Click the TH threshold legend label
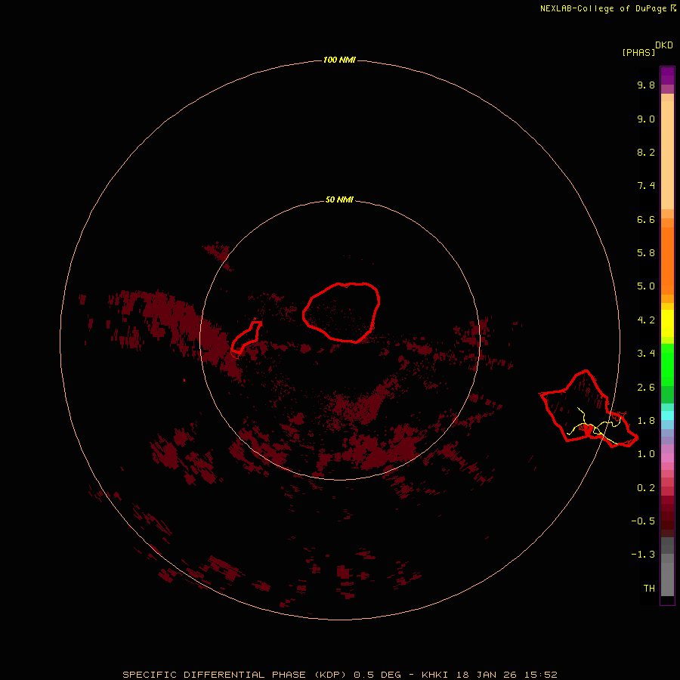The height and width of the screenshot is (680, 680). click(x=649, y=589)
